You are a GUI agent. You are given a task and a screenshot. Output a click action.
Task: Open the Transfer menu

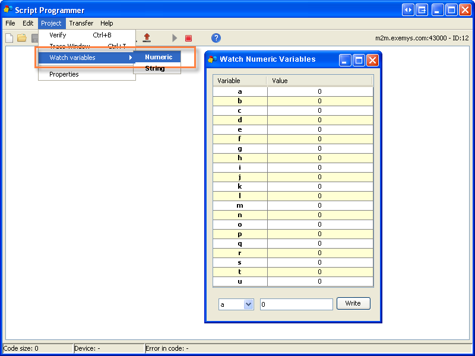pyautogui.click(x=81, y=23)
